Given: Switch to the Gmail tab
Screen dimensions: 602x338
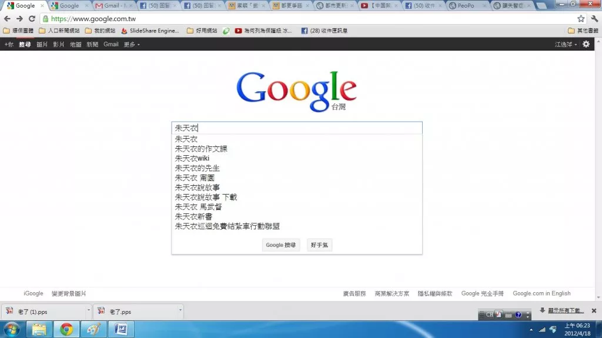Looking at the screenshot, I should coord(114,5).
